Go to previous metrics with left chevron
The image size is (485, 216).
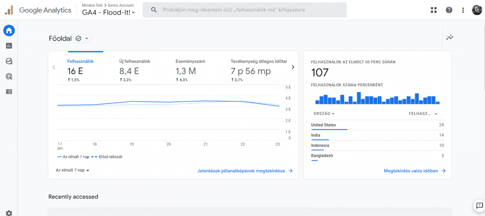54,67
